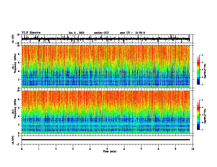Click the "4" kHz tick on ch.2 spectrogram
Image resolution: width=217 pixels, height=167 pixels.
19,116
